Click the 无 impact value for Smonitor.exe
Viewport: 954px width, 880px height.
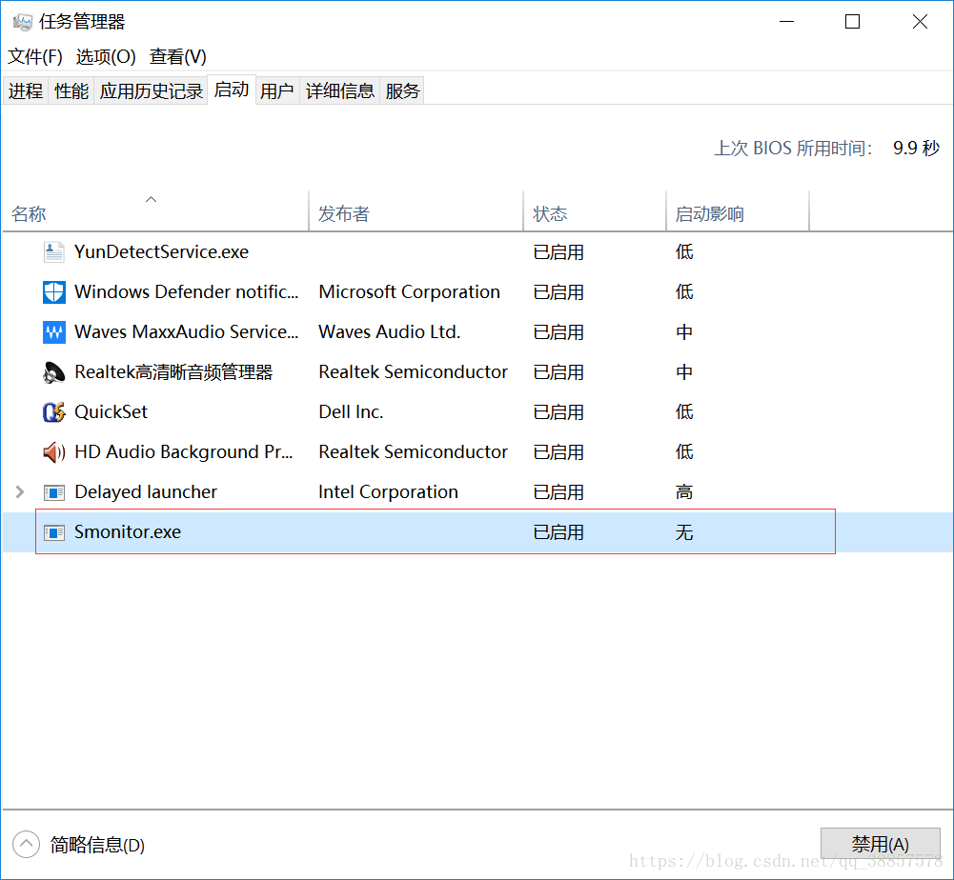[684, 532]
